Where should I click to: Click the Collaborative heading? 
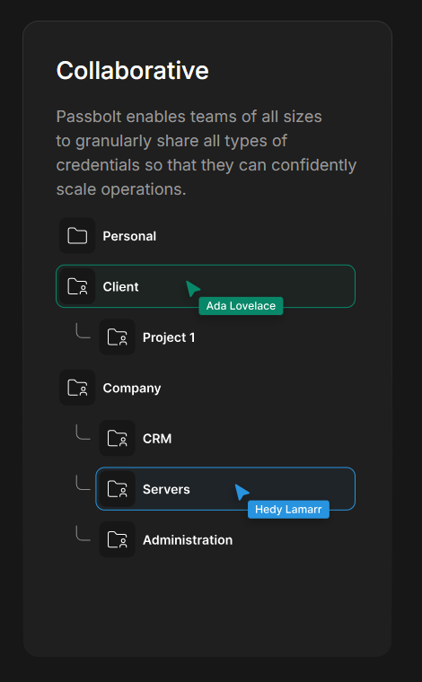pyautogui.click(x=133, y=71)
